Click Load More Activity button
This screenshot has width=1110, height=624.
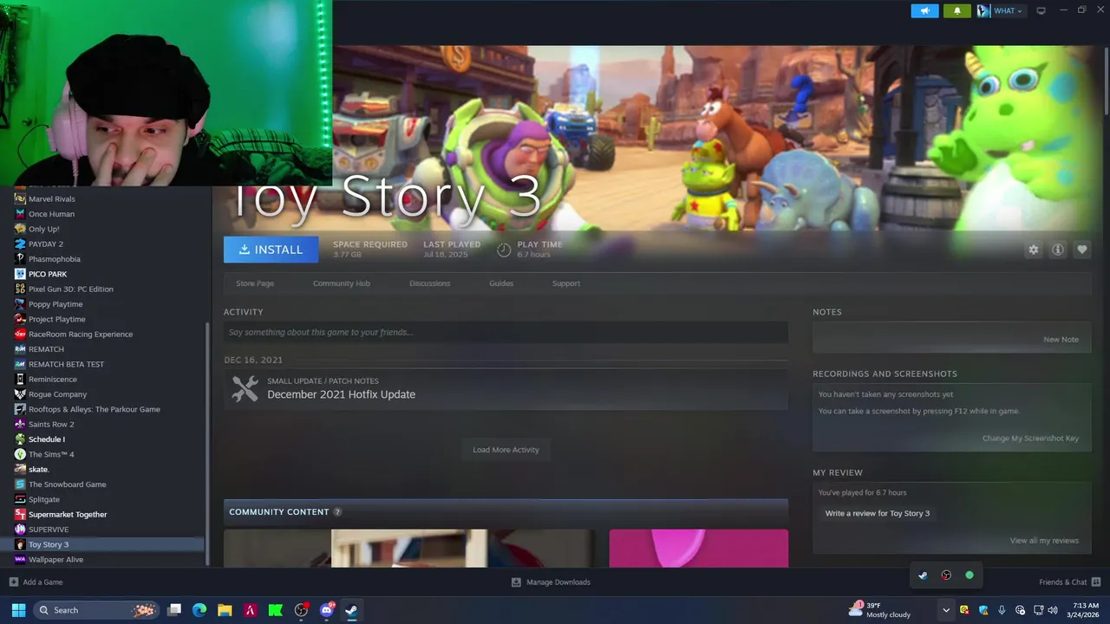point(506,450)
